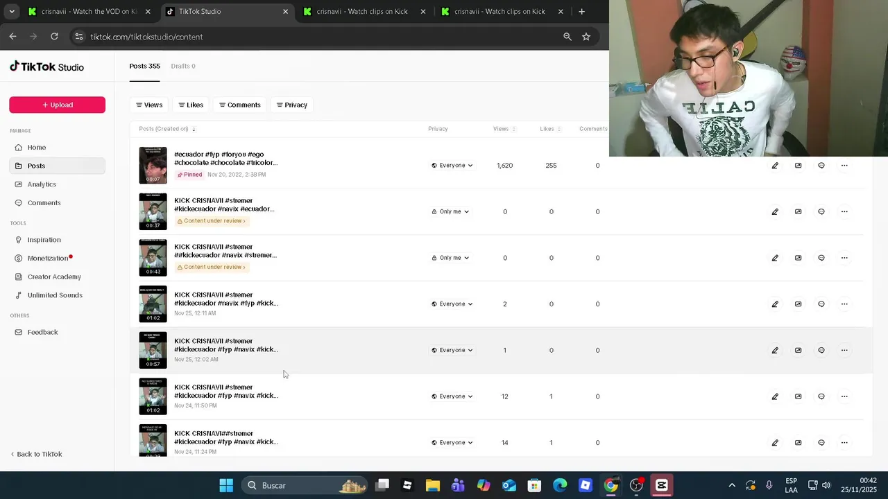Click the TikTok Studio logo
This screenshot has height=499, width=888.
[x=46, y=67]
